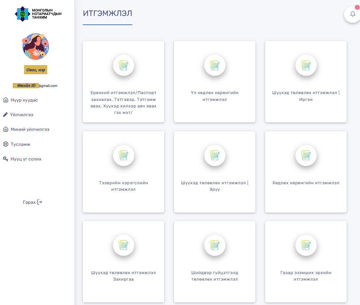
Task: Click document icon on Үл хөдлөх хөрөнгийн итгэмжлэл
Action: [x=215, y=65]
